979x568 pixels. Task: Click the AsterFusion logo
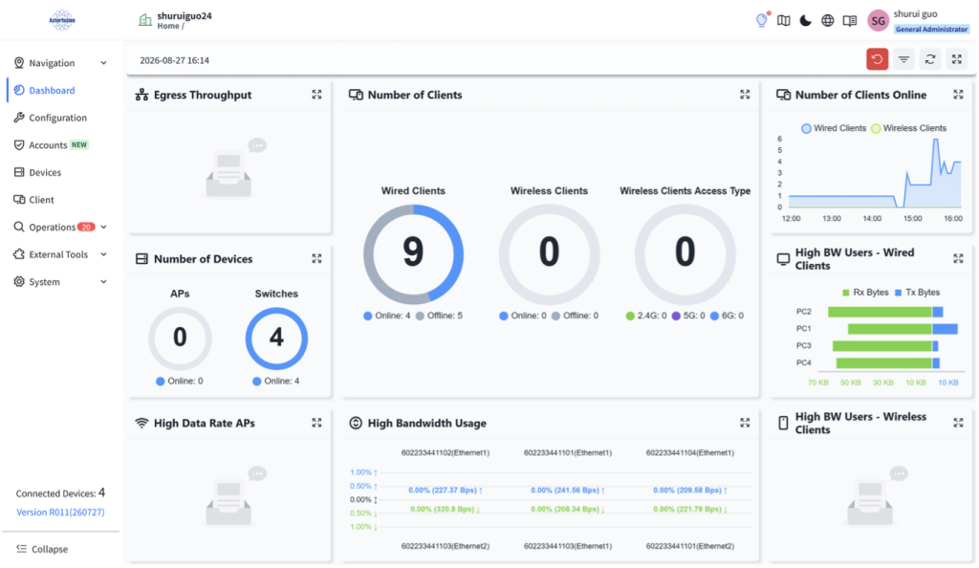[x=62, y=20]
